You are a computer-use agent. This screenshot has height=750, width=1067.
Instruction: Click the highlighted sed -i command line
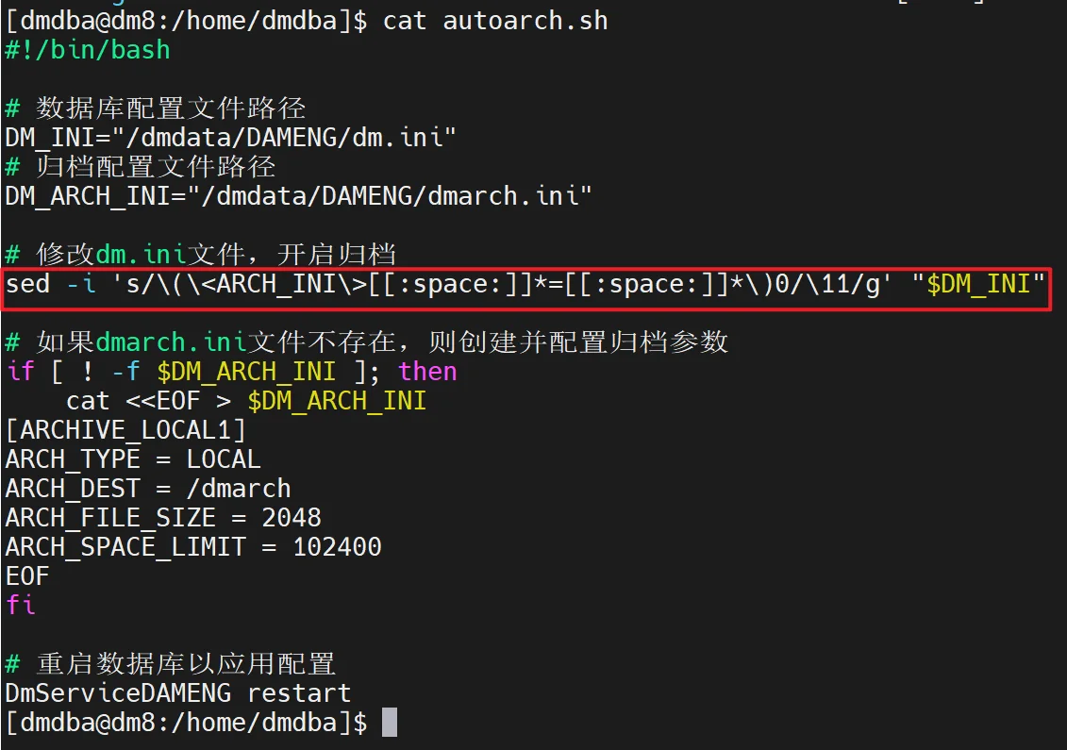(x=525, y=284)
